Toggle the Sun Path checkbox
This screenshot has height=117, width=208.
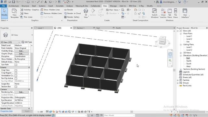[x=16, y=65]
